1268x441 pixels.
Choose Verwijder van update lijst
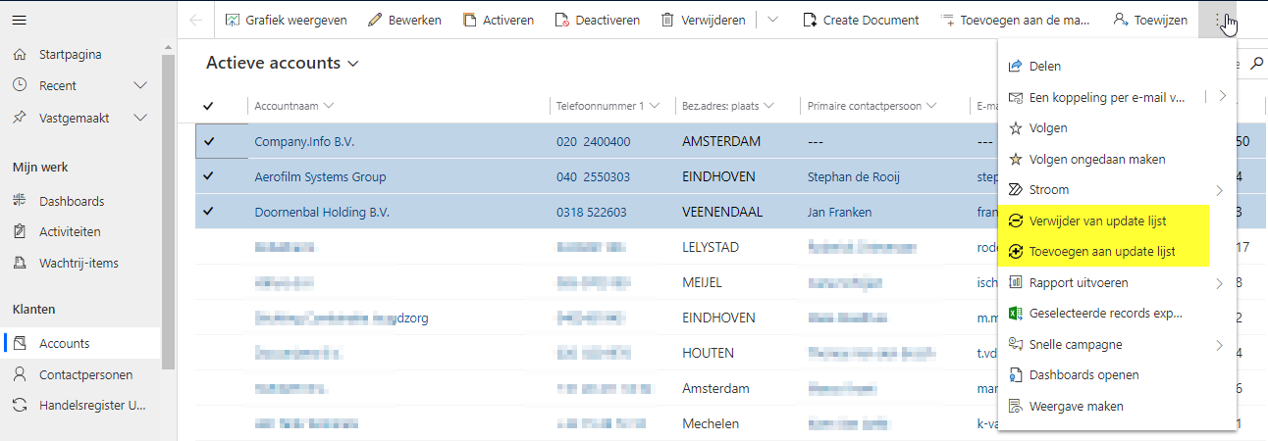point(1097,221)
